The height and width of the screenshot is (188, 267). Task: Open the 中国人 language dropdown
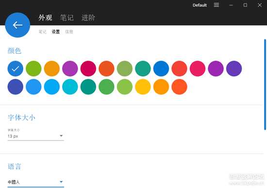pyautogui.click(x=36, y=182)
